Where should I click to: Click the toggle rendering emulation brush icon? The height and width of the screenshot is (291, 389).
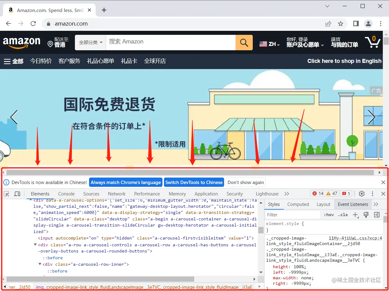coord(366,215)
